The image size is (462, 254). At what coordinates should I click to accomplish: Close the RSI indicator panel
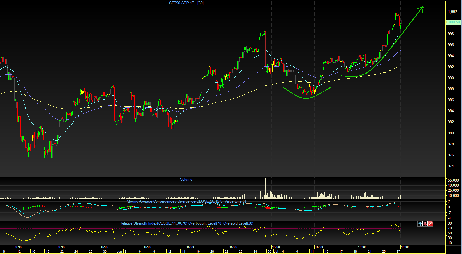(430, 224)
